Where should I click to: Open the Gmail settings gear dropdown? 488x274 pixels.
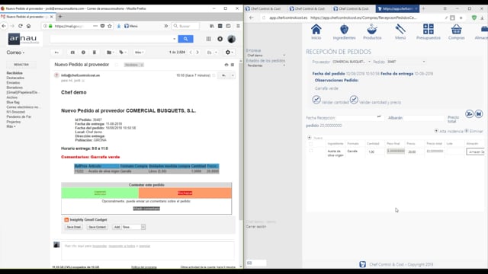click(229, 53)
